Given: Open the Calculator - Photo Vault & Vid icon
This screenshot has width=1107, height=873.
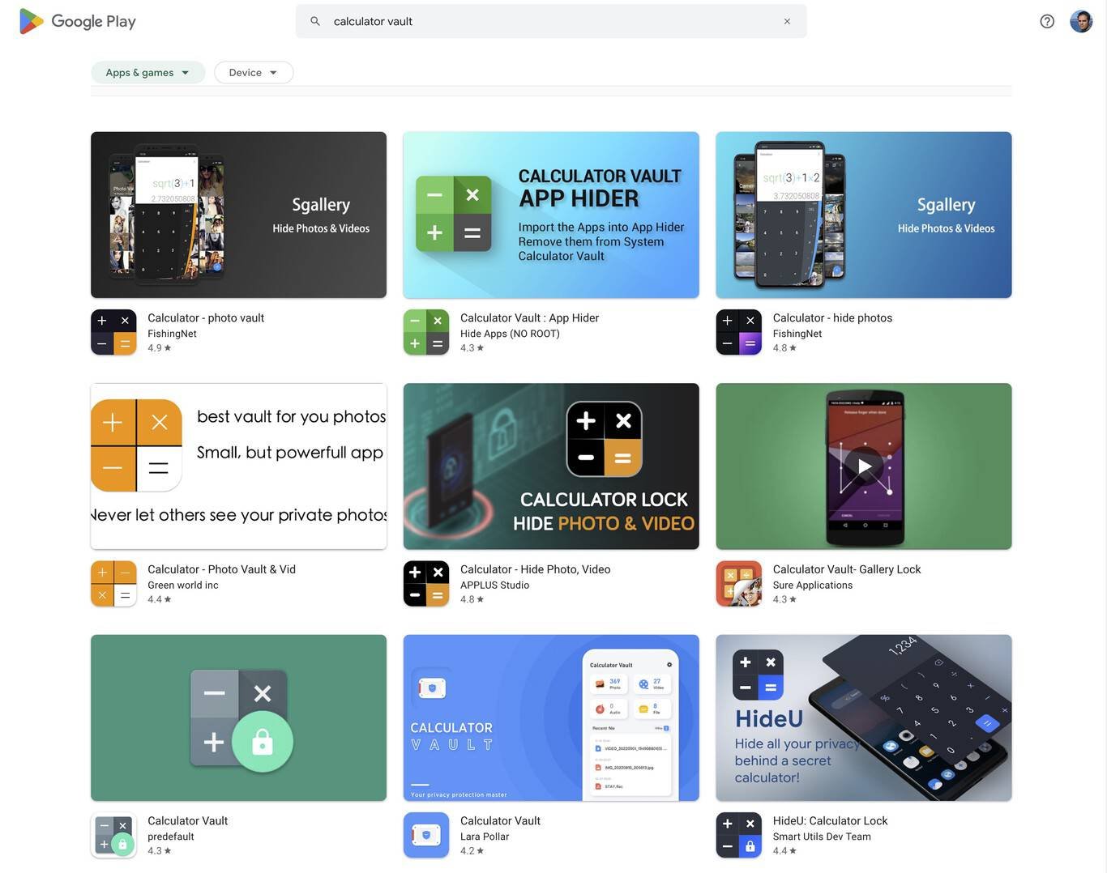Looking at the screenshot, I should [x=113, y=584].
